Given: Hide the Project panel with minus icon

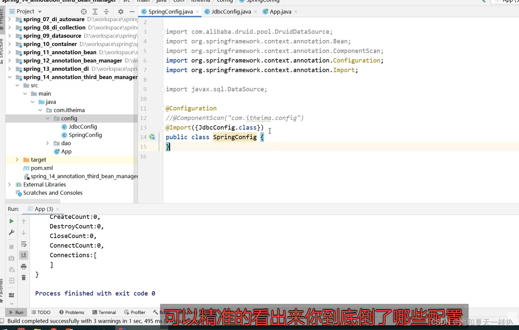Looking at the screenshot, I should point(132,12).
